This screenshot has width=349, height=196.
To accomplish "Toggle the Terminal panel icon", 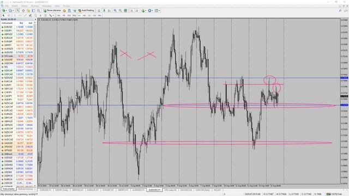I will tap(33, 10).
